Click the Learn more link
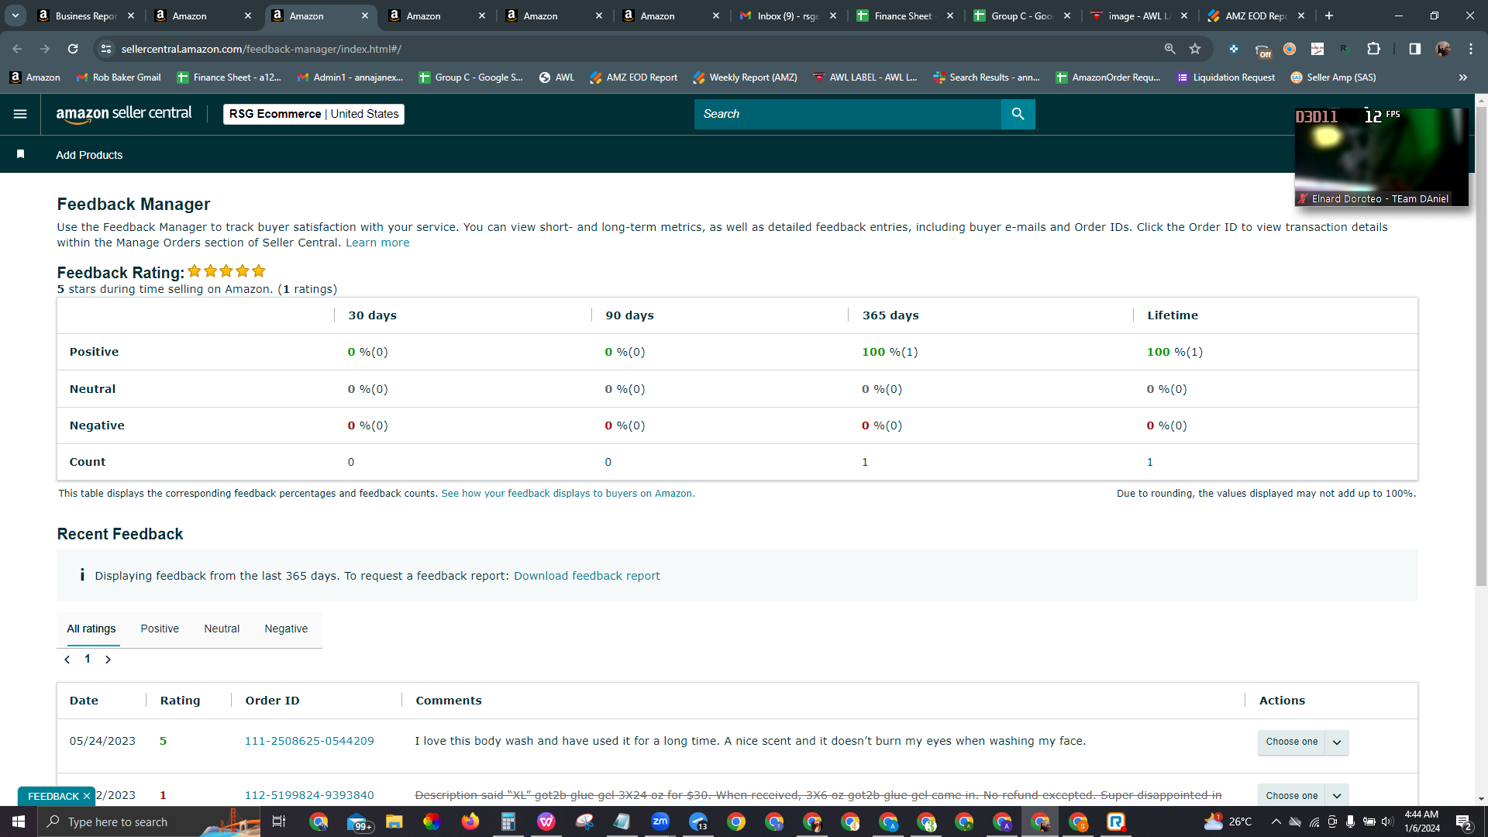This screenshot has width=1488, height=837. [x=377, y=243]
